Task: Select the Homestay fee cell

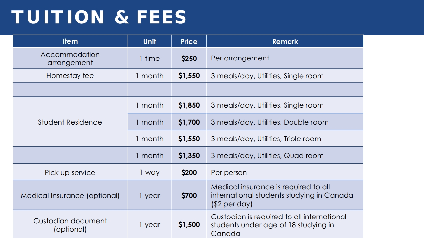Action: (70, 76)
